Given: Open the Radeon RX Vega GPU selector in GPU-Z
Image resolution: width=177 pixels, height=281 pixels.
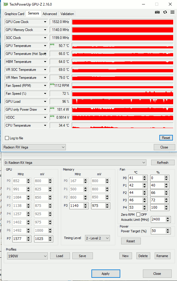Looking at the screenshot, I should 34,147.
